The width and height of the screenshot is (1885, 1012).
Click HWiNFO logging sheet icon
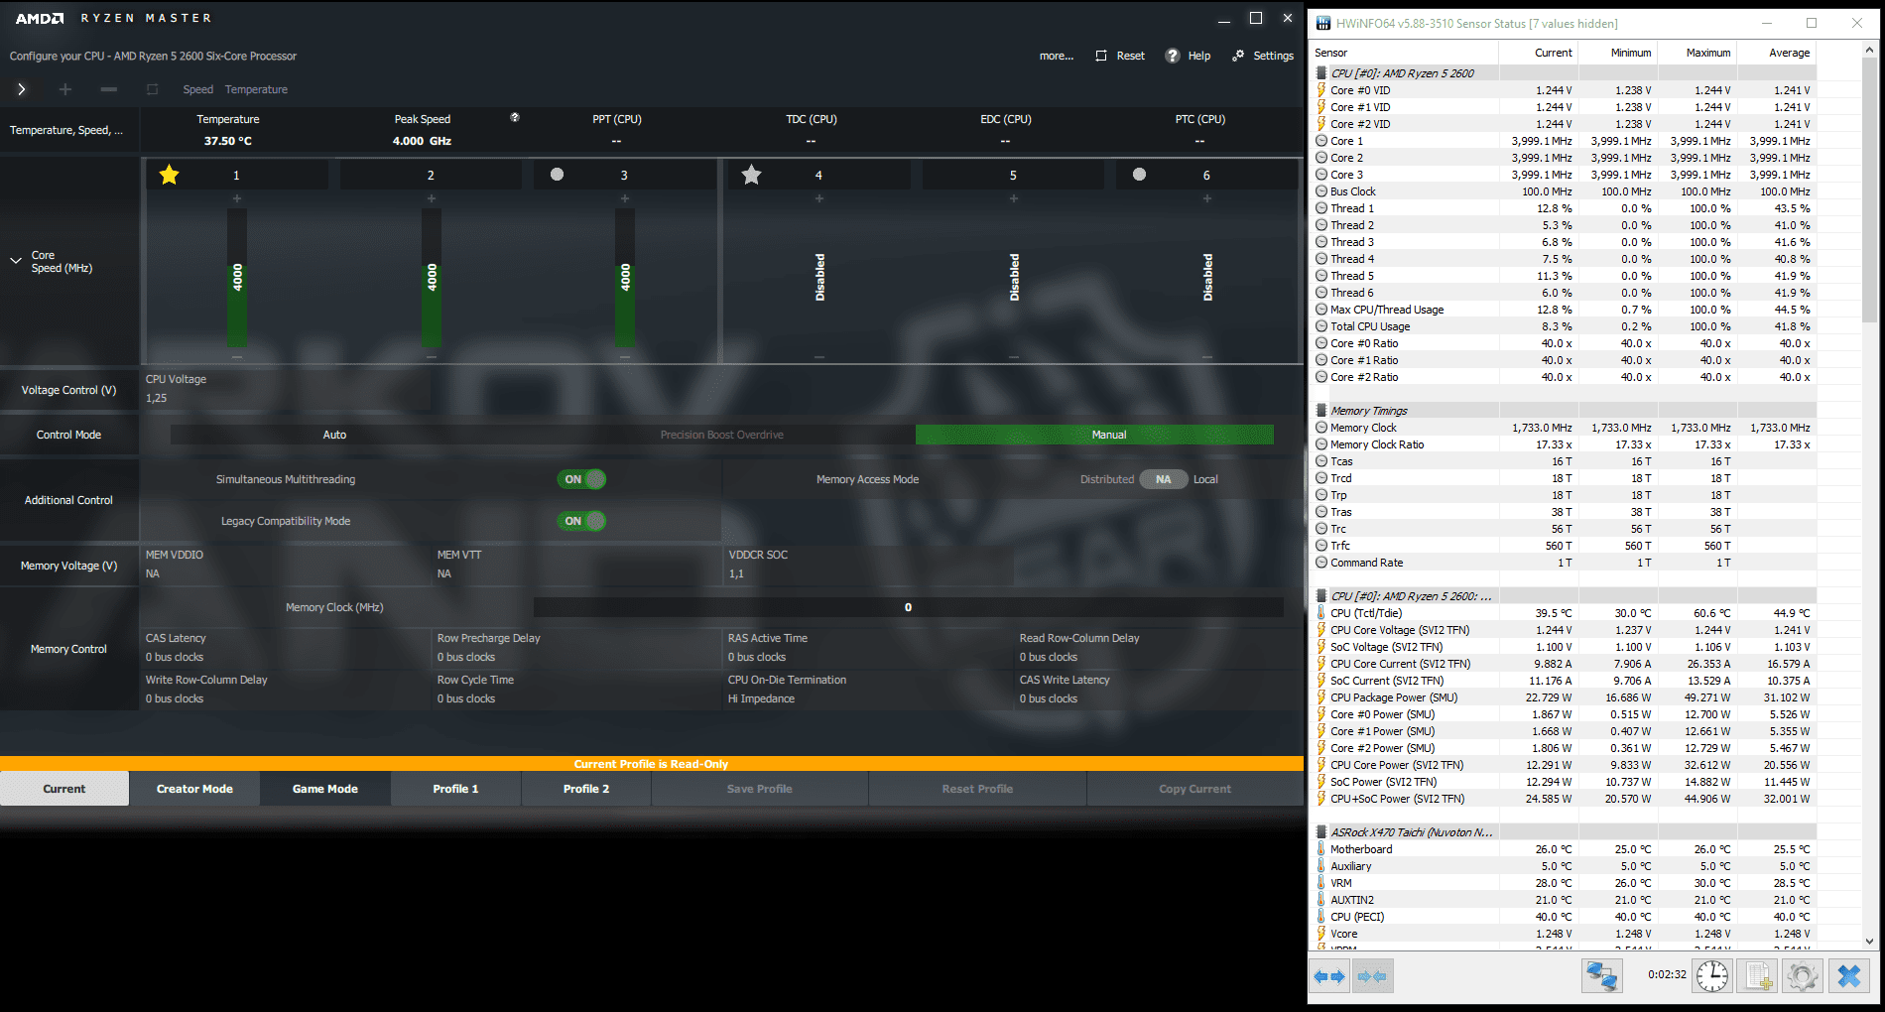[1758, 976]
